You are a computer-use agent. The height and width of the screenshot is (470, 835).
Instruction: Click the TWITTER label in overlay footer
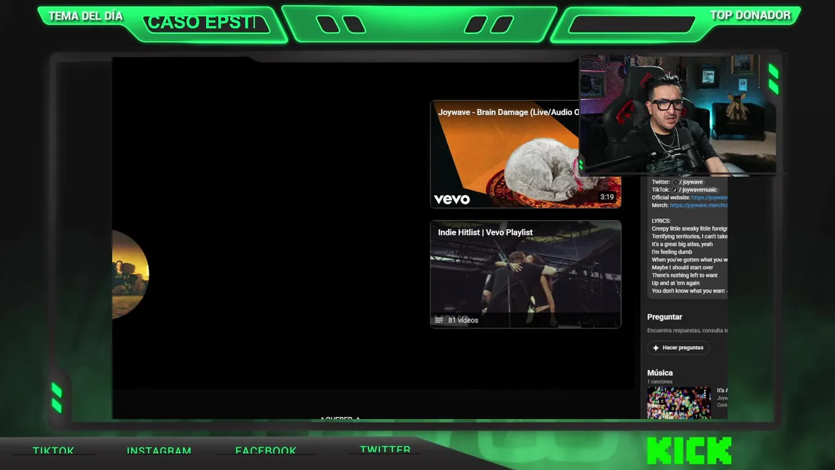tap(386, 449)
